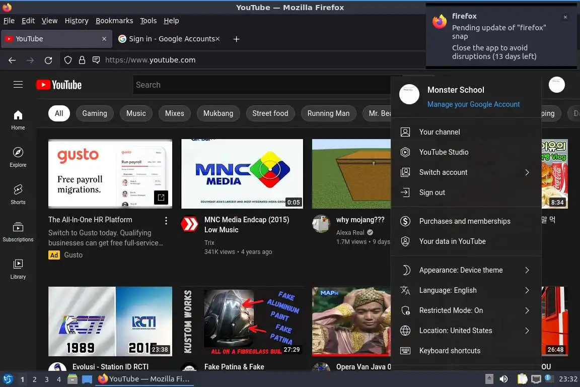580x387 pixels.
Task: Click Manage your Google Account link
Action: coord(473,104)
